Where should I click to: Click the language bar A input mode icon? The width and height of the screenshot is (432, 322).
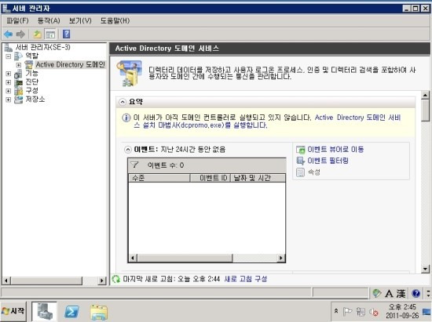pos(389,294)
